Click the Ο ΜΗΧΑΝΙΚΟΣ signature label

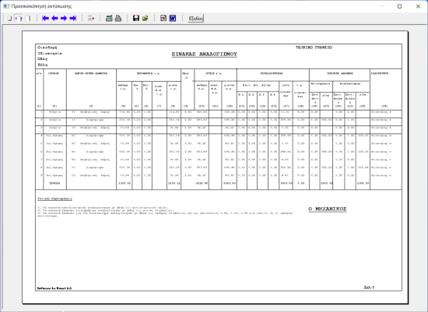pos(328,209)
